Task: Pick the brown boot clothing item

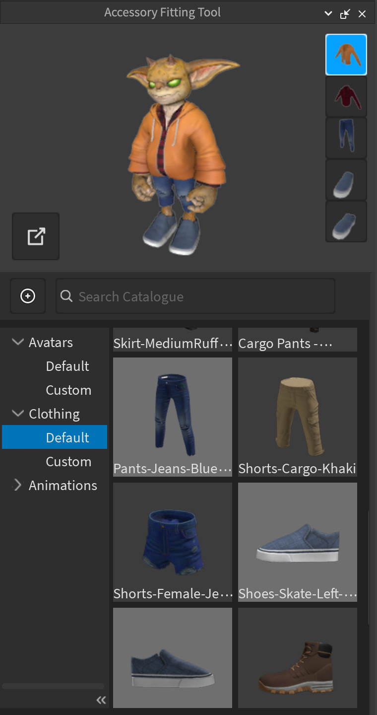Action: (298, 657)
